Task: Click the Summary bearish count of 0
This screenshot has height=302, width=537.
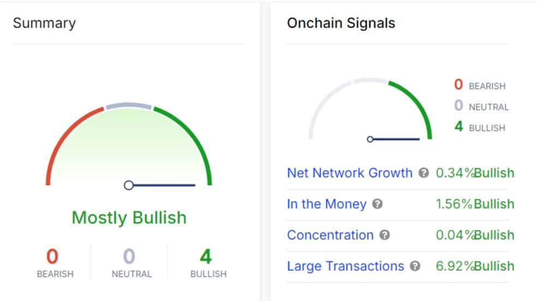Action: coord(52,256)
